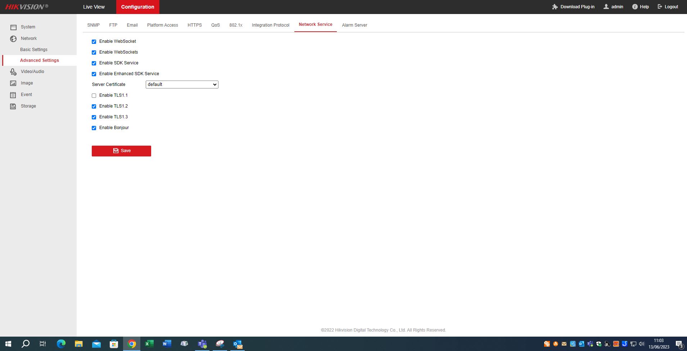Screen dimensions: 687x351
Task: Uncheck Enable Enhanced SDK Service
Action: (94, 74)
